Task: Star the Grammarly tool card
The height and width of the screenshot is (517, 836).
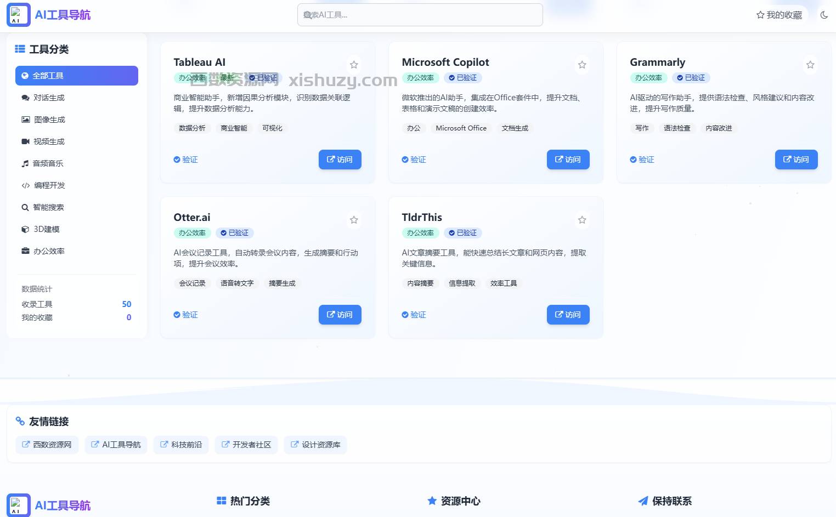Action: tap(810, 64)
